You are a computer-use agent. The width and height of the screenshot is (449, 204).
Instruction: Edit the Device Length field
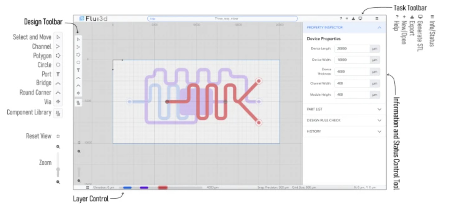coord(352,49)
